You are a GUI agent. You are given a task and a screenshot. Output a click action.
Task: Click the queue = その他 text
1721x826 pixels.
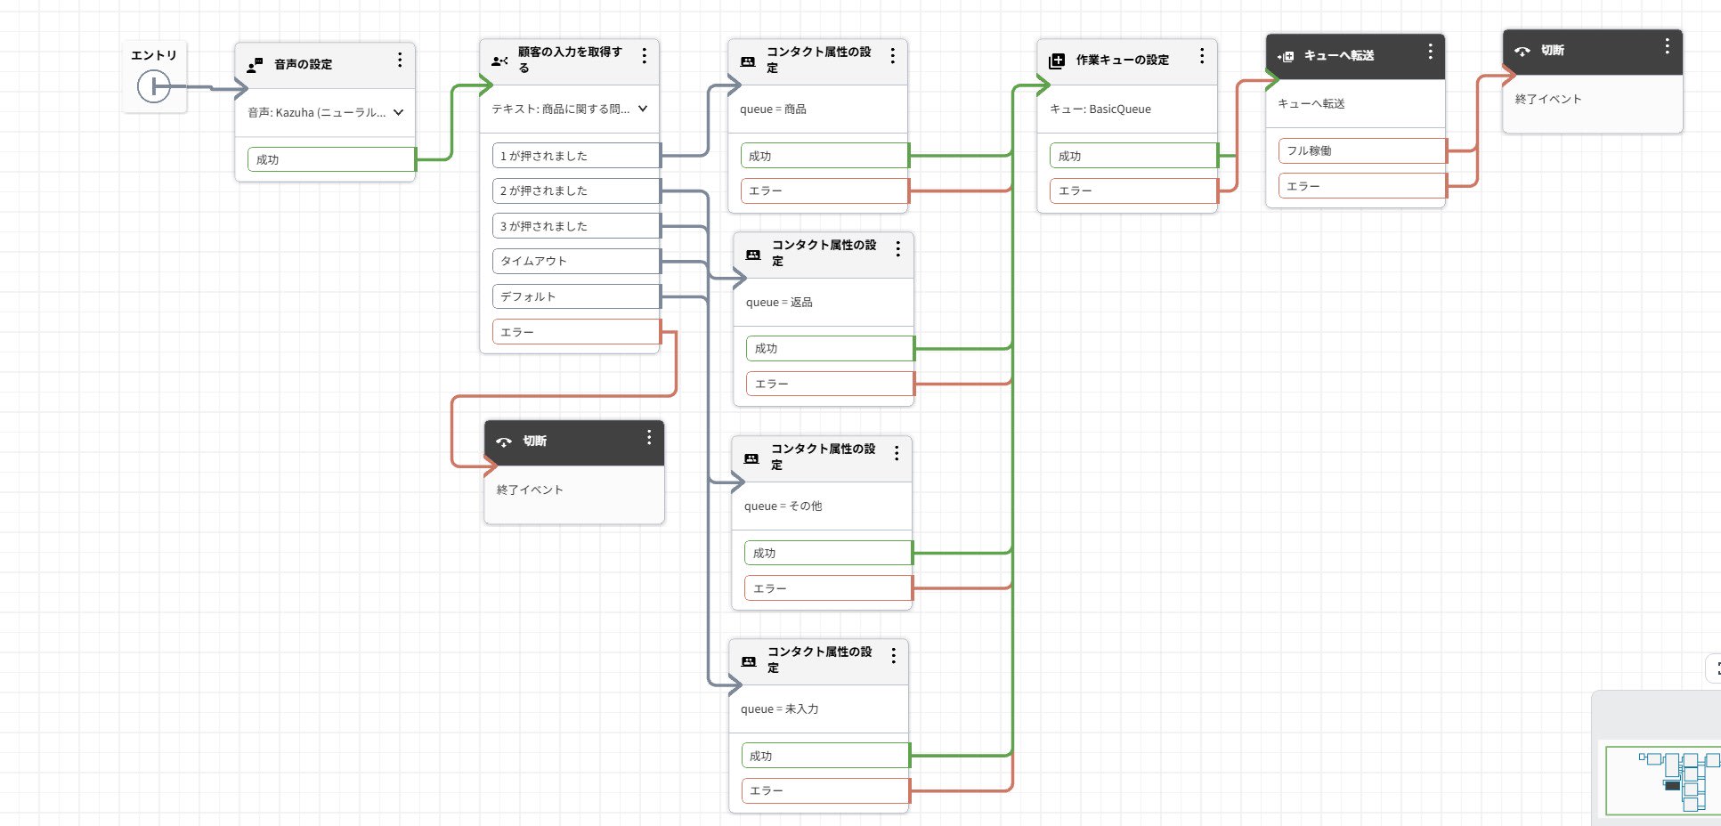783,506
